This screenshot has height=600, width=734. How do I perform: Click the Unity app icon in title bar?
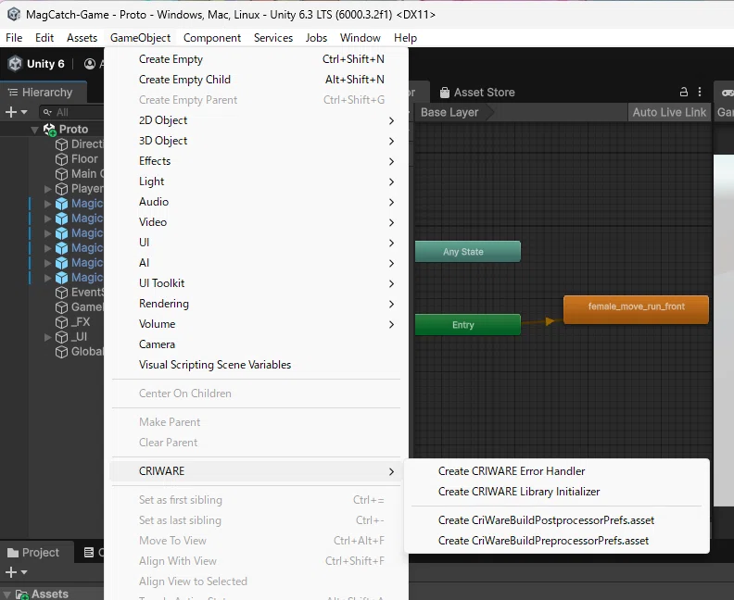tap(14, 15)
